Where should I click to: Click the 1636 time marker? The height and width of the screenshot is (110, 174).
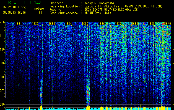pos(102,24)
